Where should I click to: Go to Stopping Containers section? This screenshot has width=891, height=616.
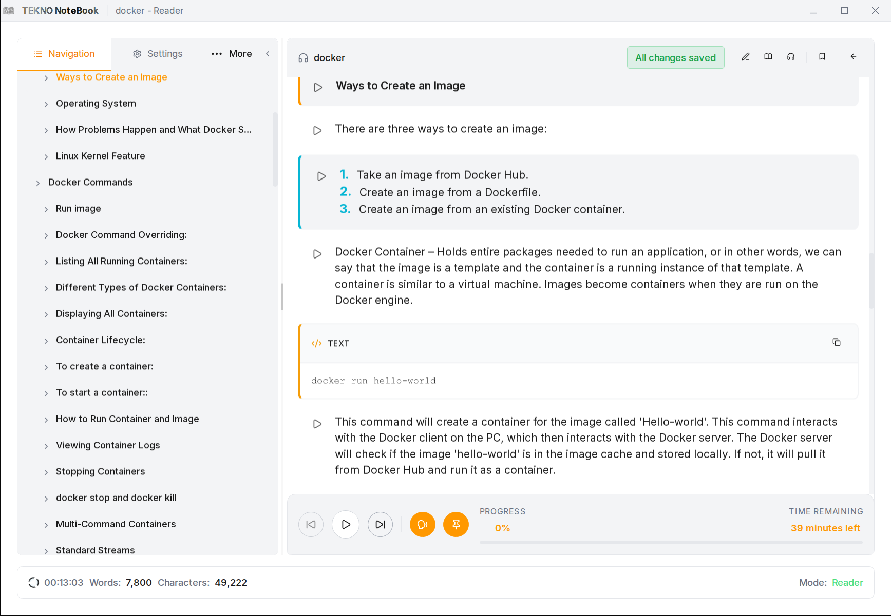100,471
